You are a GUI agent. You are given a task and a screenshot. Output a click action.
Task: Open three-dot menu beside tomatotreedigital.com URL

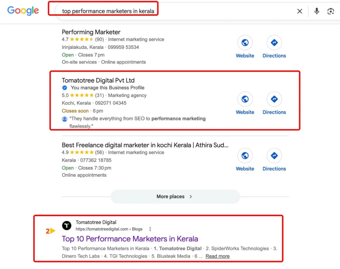[x=150, y=229]
